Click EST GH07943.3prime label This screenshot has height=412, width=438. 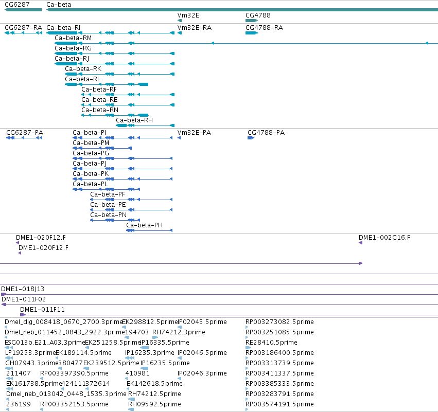click(32, 363)
